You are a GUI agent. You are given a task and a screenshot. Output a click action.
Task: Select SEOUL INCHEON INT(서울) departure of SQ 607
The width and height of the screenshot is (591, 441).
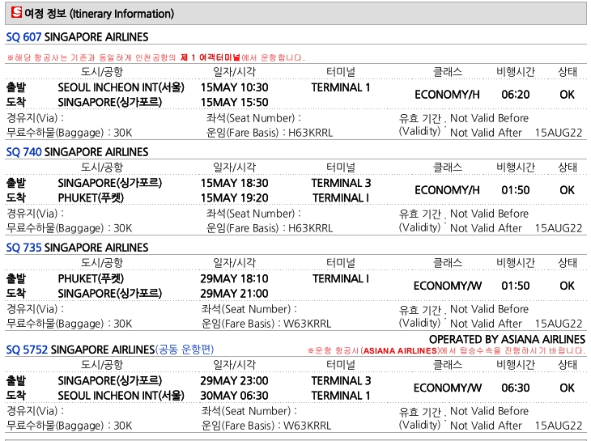click(x=121, y=87)
